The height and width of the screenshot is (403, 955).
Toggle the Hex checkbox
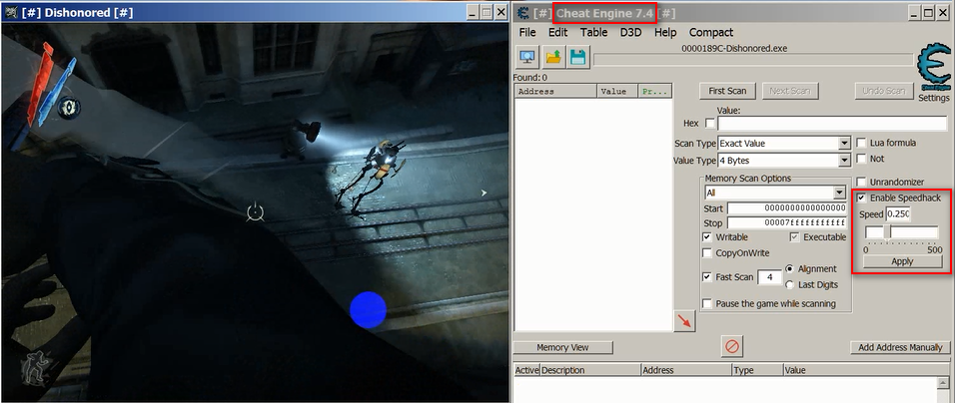(710, 124)
